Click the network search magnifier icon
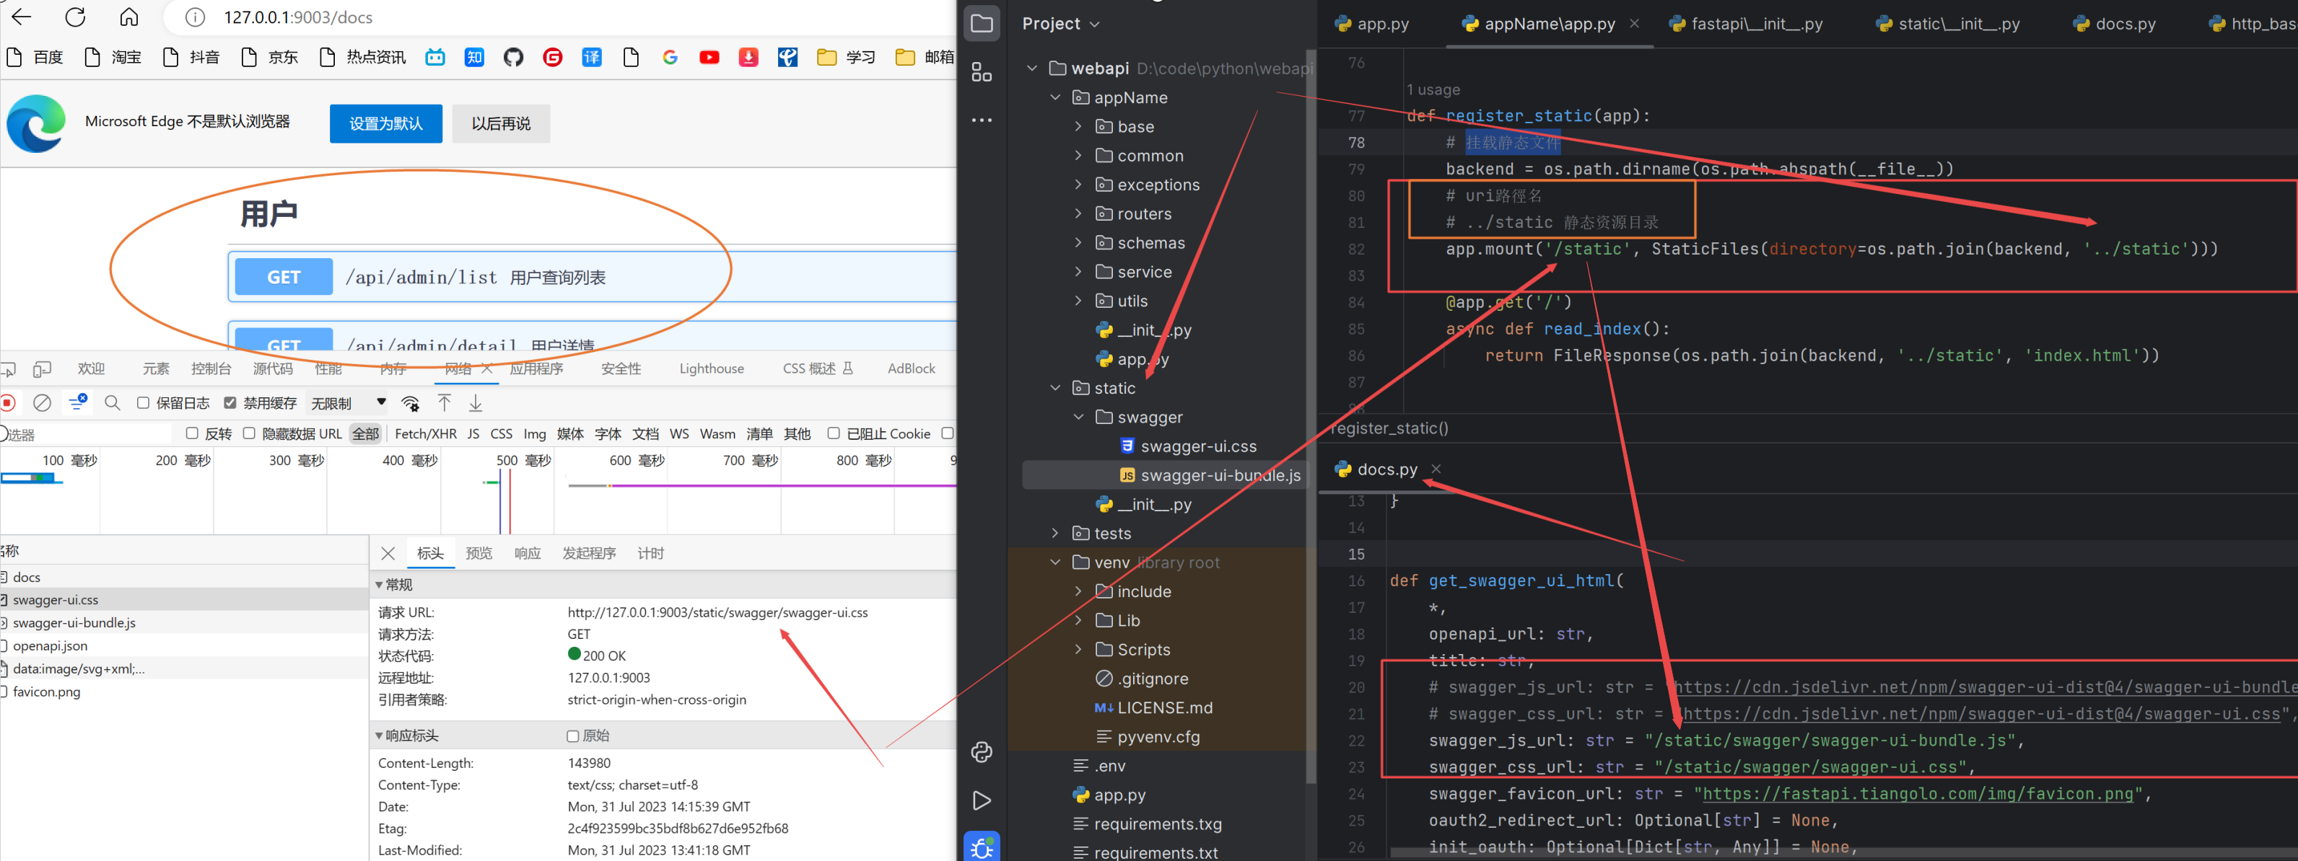 113,403
